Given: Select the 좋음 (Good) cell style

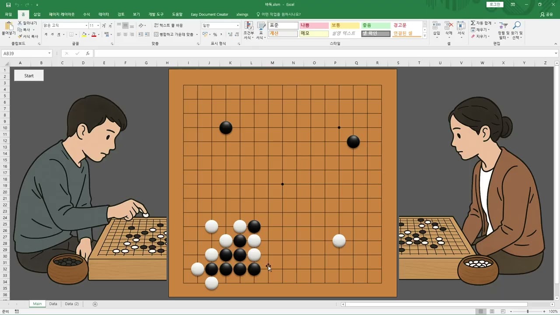Looking at the screenshot, I should coord(375,25).
